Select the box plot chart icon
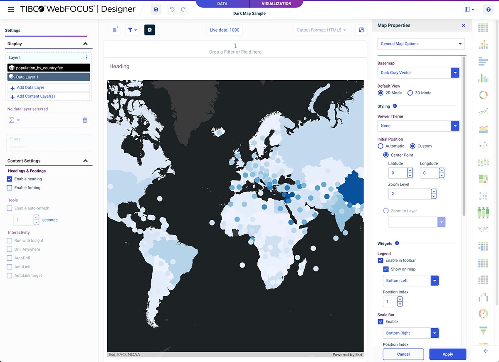This screenshot has height=362, width=499. click(483, 212)
